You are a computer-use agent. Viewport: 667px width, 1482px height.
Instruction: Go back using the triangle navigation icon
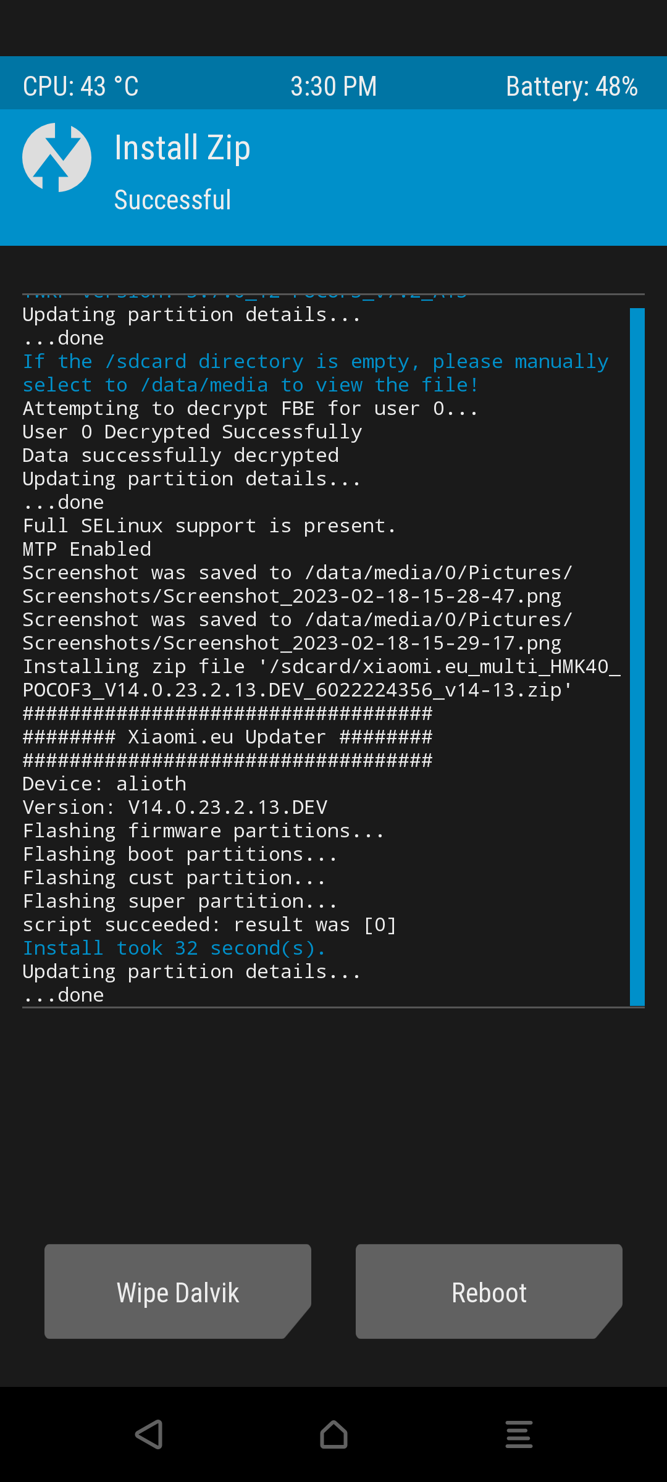coord(149,1434)
